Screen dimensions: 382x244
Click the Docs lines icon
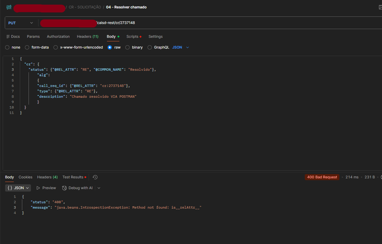[x=8, y=37]
